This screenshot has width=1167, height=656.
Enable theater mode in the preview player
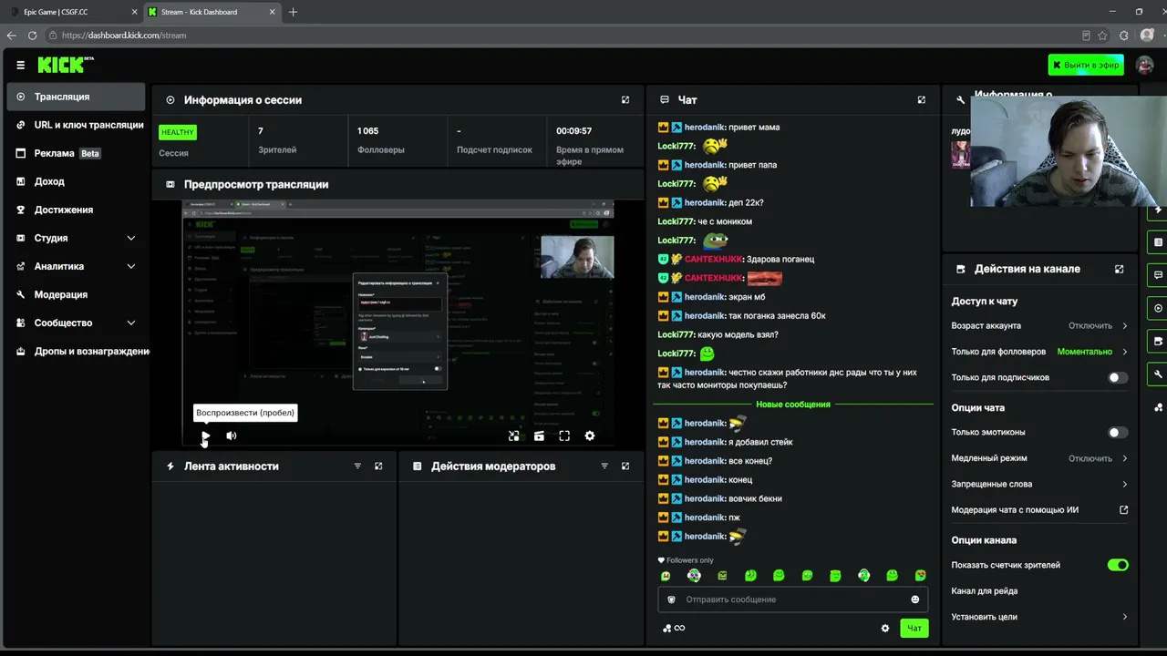539,436
